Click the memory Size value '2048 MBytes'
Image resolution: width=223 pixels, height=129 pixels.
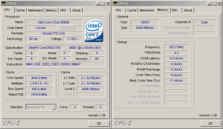pyautogui.click(x=145, y=28)
